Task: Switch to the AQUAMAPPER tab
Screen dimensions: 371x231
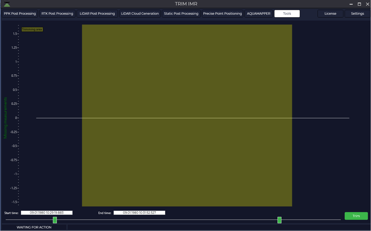Action: [x=258, y=14]
